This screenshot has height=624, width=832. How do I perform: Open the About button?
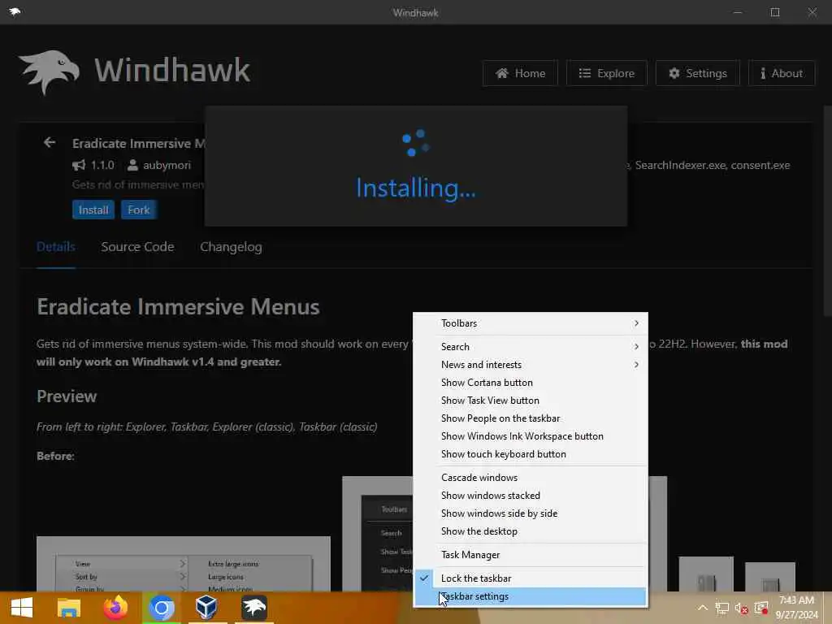point(782,73)
